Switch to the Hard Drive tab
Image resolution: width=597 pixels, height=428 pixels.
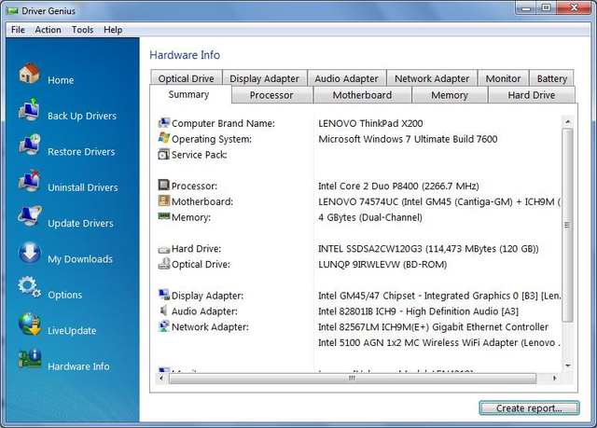(x=531, y=95)
